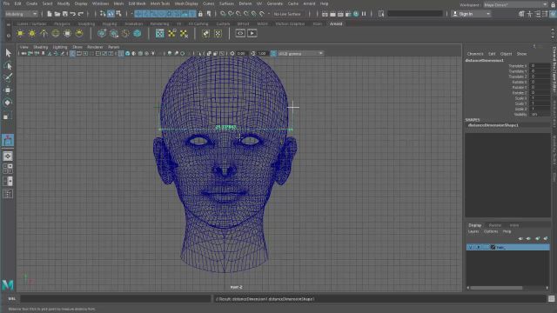Open the viewport Lighting menu
The width and height of the screenshot is (557, 313).
pyautogui.click(x=60, y=47)
